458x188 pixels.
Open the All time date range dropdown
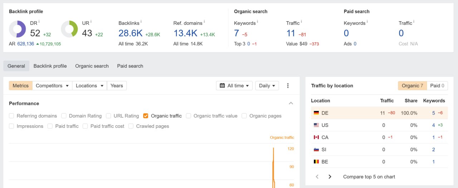pyautogui.click(x=234, y=86)
